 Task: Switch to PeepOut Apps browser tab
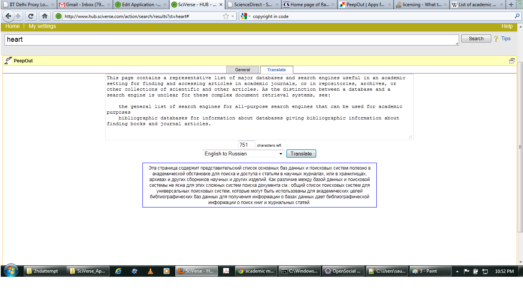tap(365, 5)
